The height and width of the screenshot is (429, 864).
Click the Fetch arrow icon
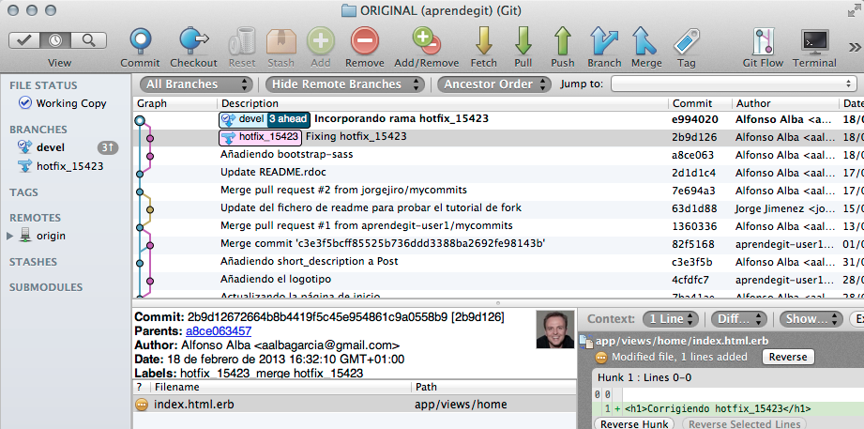(x=484, y=41)
